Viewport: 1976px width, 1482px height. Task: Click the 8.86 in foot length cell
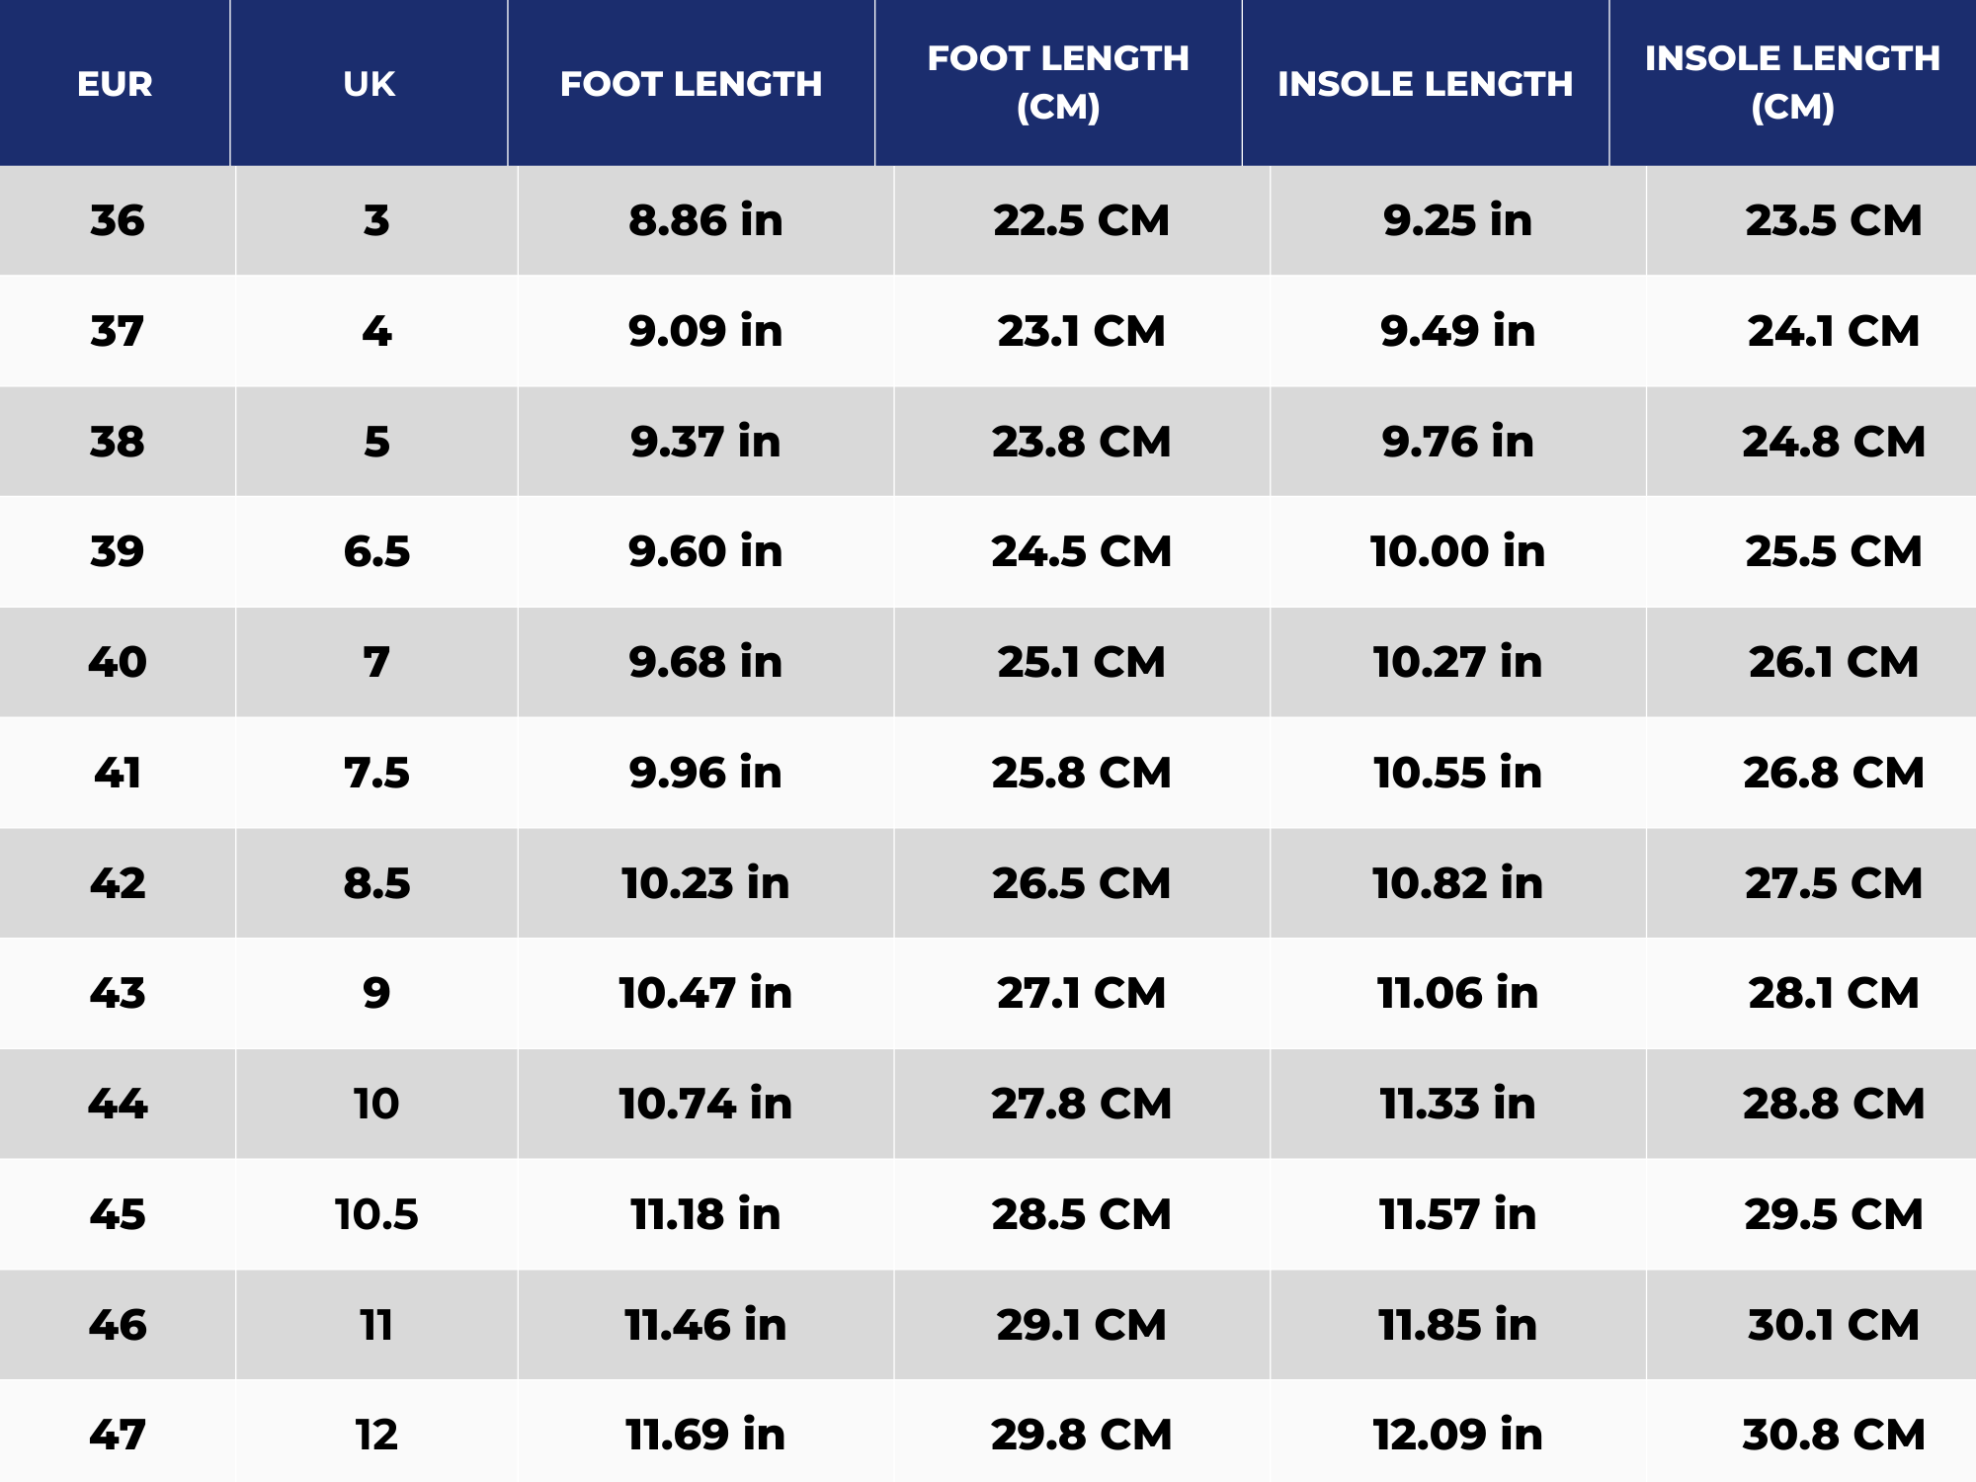(705, 220)
